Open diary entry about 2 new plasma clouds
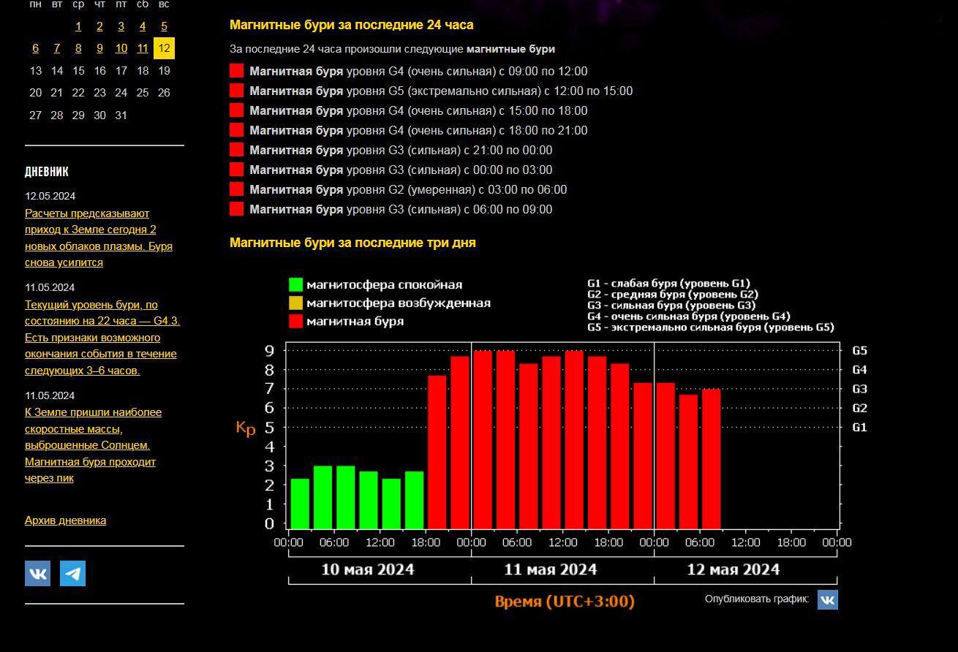The image size is (958, 652). (x=99, y=238)
